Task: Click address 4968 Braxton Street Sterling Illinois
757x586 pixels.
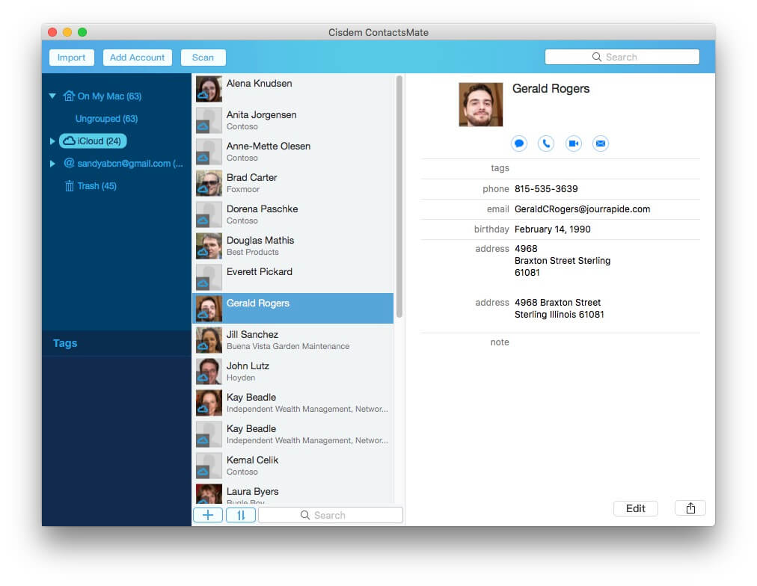Action: 559,308
